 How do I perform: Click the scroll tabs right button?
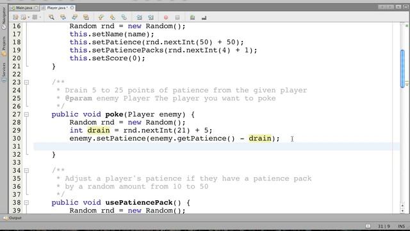pyautogui.click(x=390, y=7)
